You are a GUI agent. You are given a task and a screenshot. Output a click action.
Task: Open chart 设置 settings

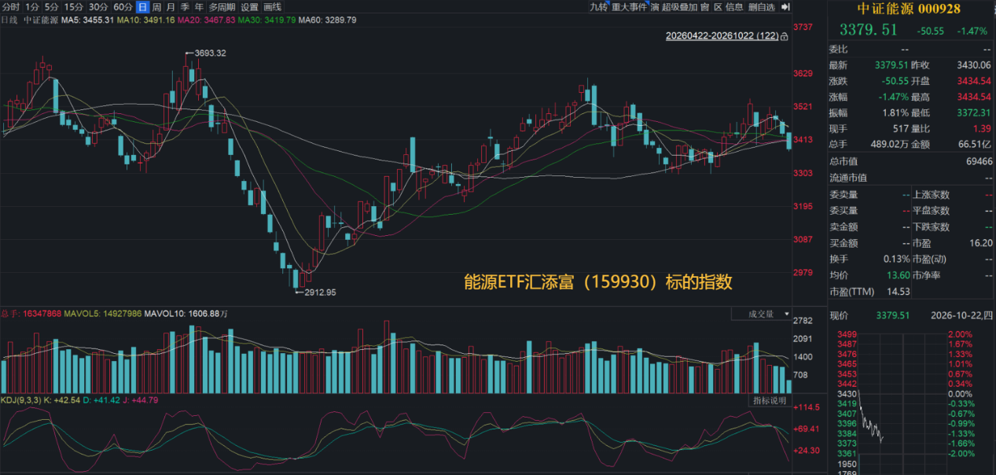[x=249, y=7]
